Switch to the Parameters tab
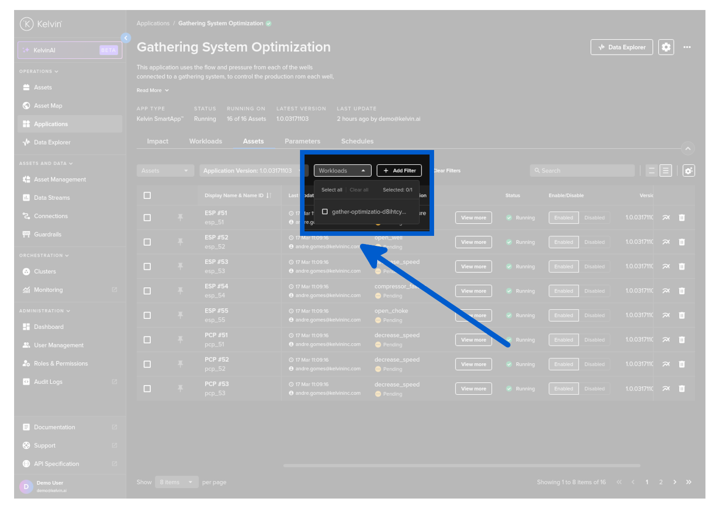The width and height of the screenshot is (720, 509). click(x=302, y=141)
